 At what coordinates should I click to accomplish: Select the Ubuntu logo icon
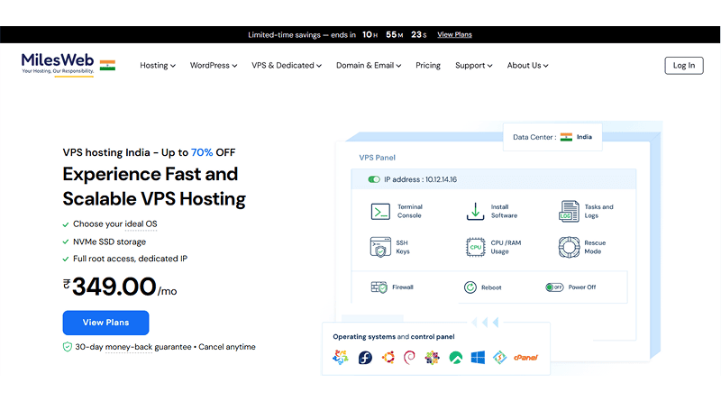pyautogui.click(x=388, y=358)
